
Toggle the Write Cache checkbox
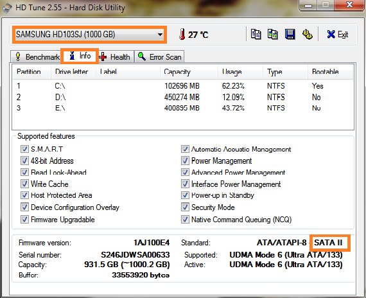(24, 184)
